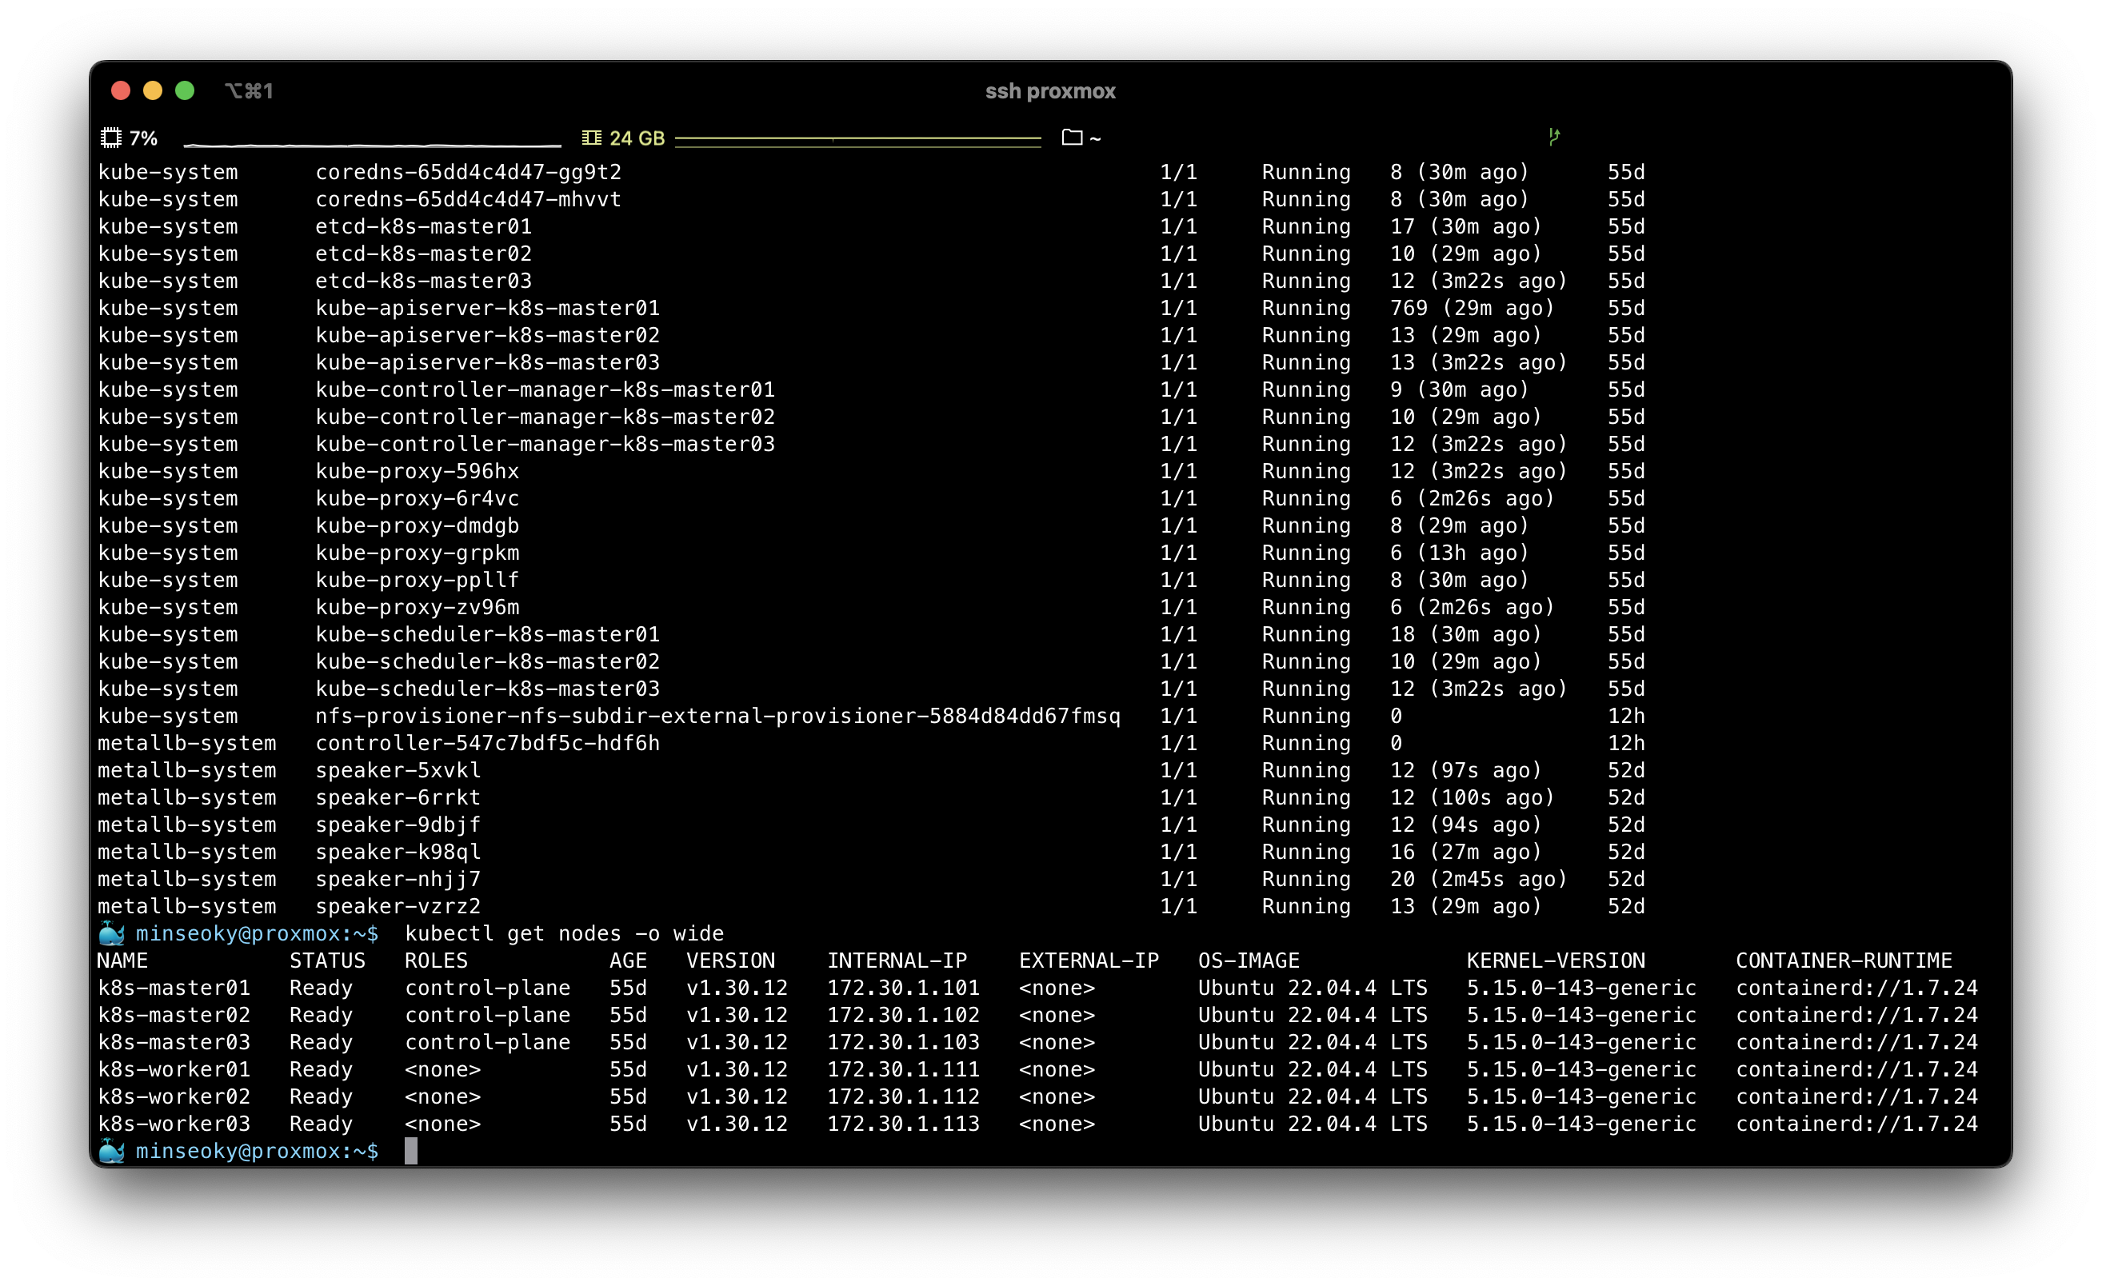The width and height of the screenshot is (2102, 1286).
Task: Click the ssh proxmox window title
Action: [x=1050, y=91]
